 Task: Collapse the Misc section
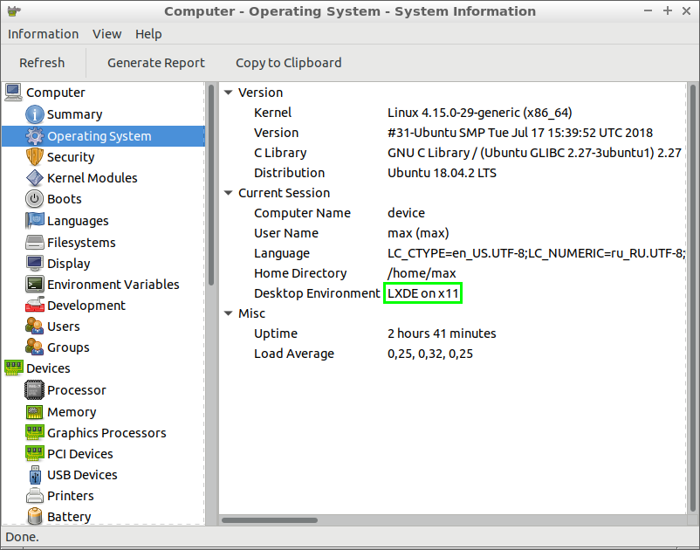point(229,313)
